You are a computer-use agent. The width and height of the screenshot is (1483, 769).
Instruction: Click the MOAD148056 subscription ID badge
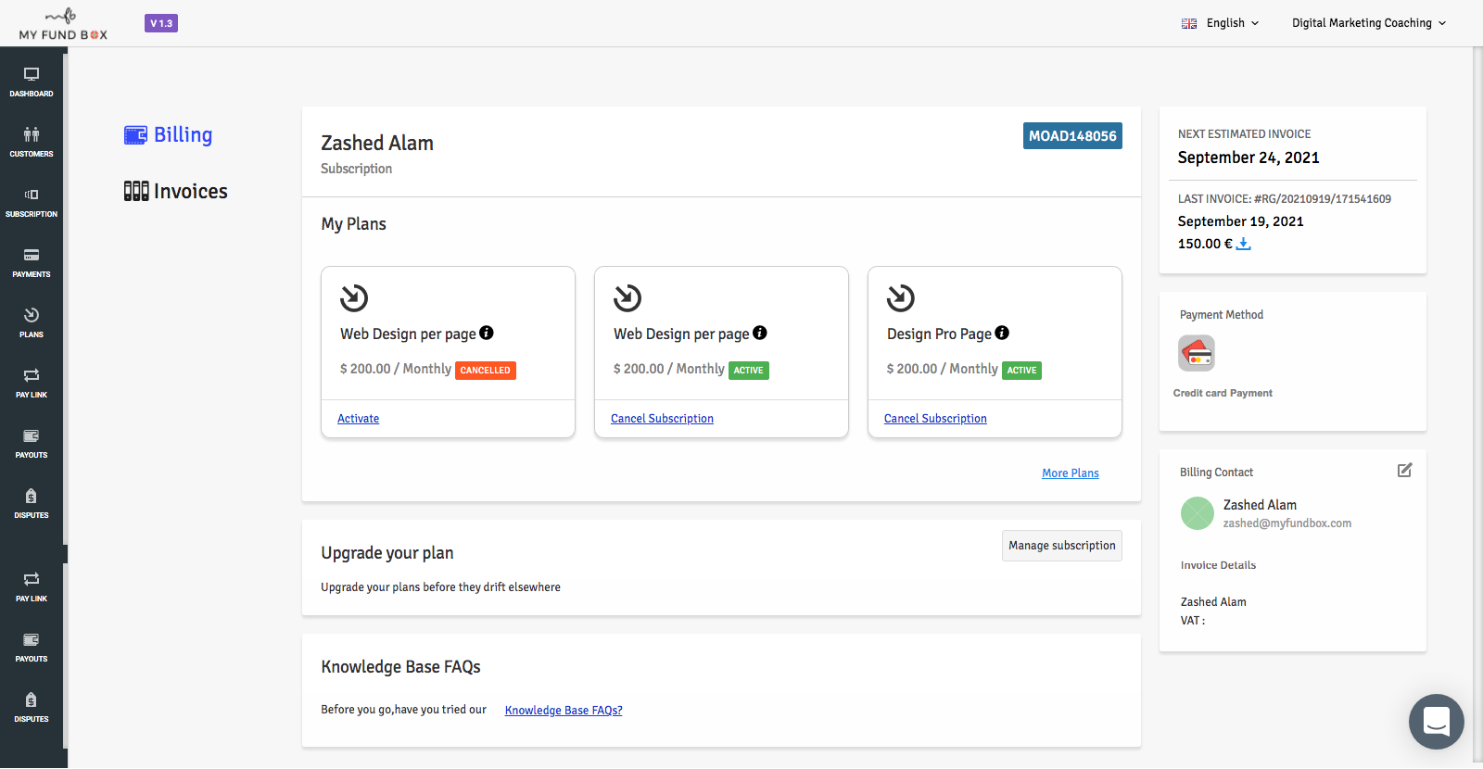[1072, 136]
